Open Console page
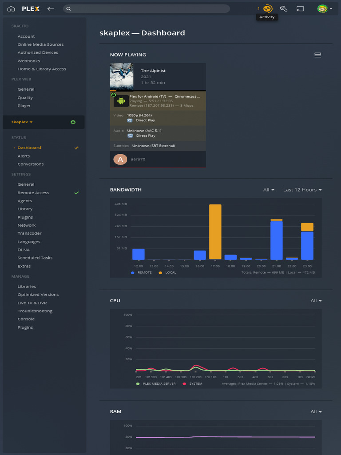Screen dimensions: 341x455 pyautogui.click(x=26, y=319)
